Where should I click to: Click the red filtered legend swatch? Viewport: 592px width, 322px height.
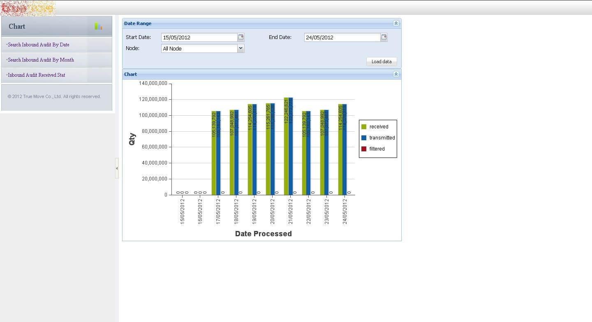coord(364,149)
